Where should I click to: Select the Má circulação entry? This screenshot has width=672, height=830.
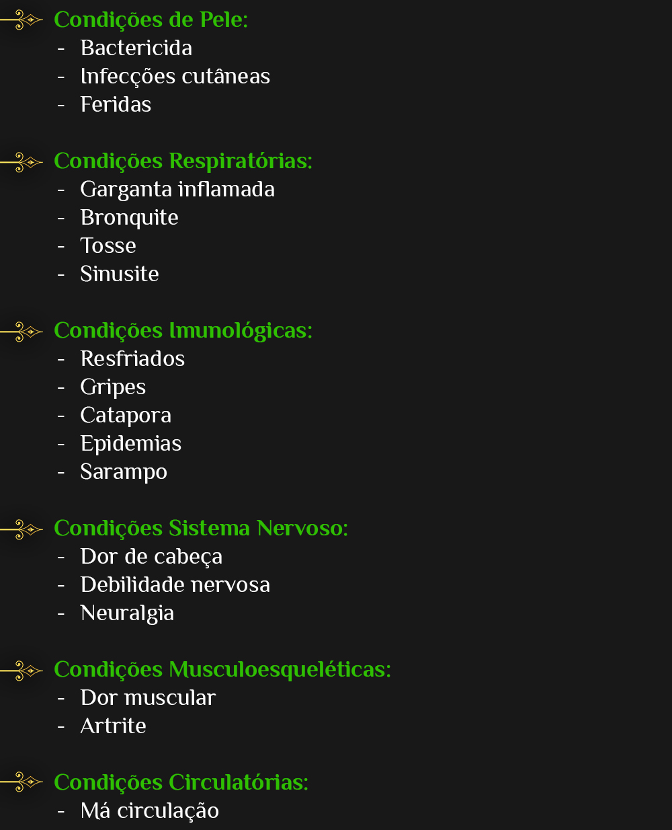(x=149, y=811)
